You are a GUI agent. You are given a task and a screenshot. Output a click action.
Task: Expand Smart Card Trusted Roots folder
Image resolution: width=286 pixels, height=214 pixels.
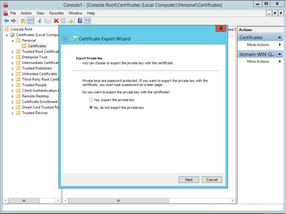(x=12, y=108)
